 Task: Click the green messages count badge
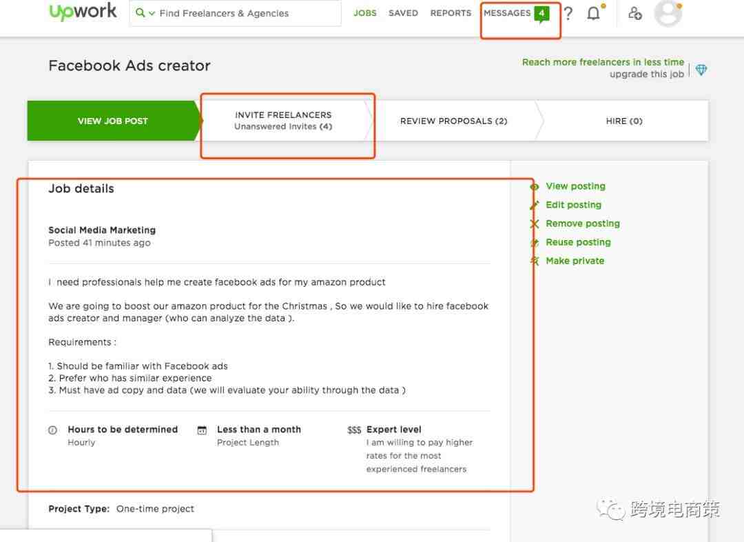tap(541, 14)
